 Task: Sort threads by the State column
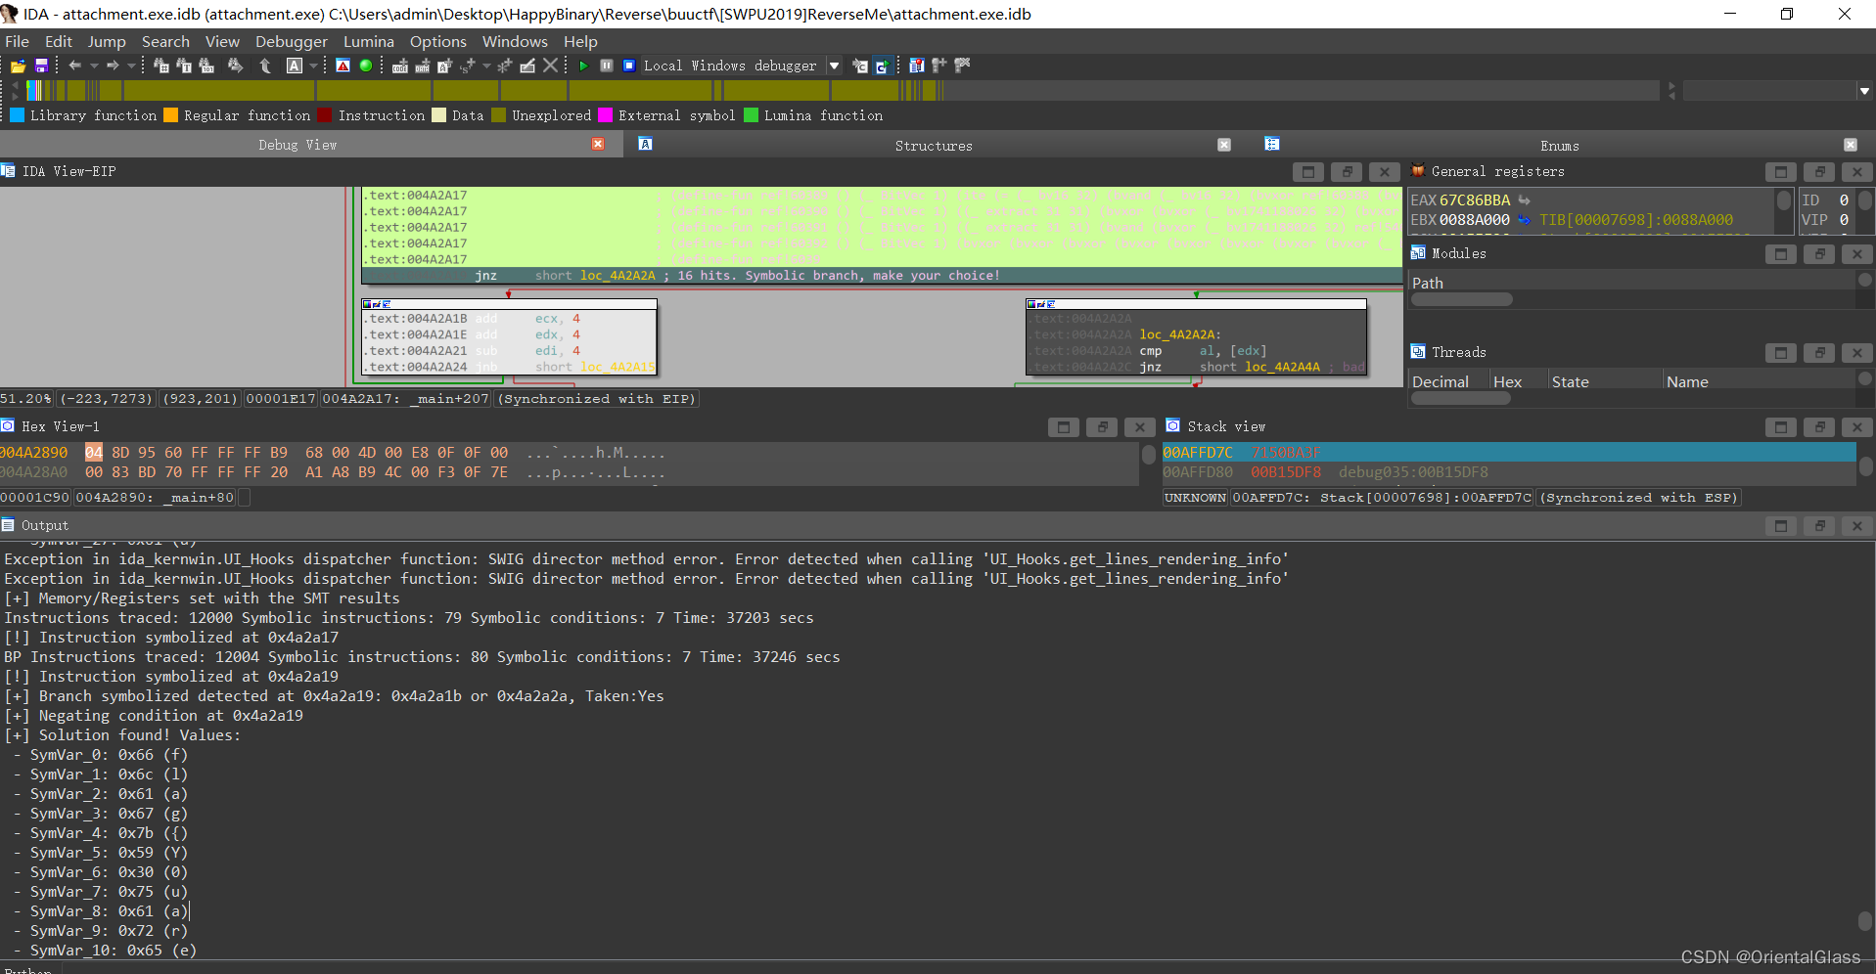click(x=1605, y=381)
